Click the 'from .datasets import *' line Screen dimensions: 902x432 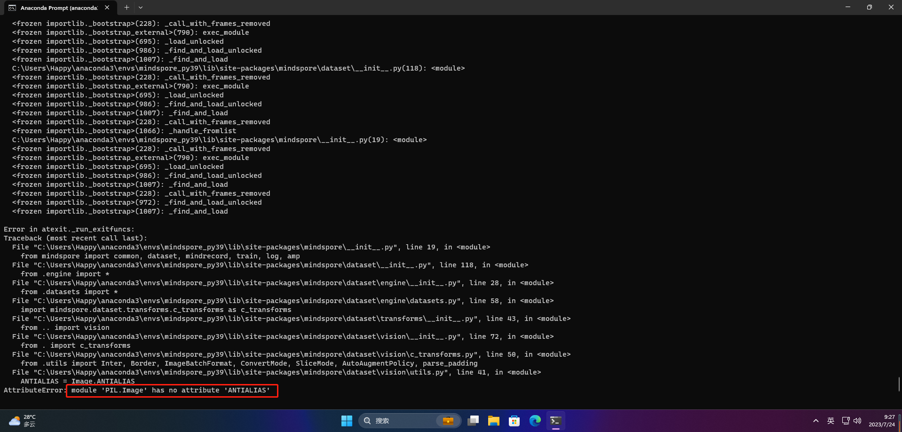pos(69,292)
